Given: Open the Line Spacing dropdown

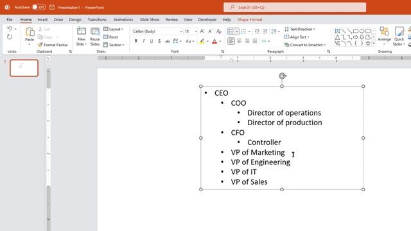Looking at the screenshot, I should (275, 31).
